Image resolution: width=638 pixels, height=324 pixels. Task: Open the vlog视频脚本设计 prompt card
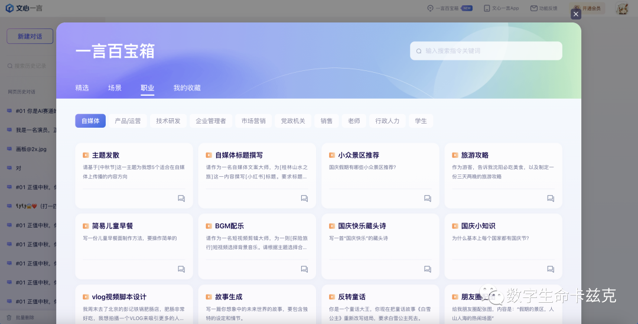[x=134, y=304]
